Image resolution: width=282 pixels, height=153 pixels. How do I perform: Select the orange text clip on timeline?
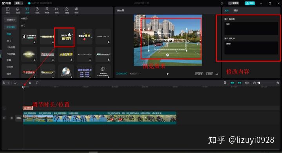click(28, 108)
